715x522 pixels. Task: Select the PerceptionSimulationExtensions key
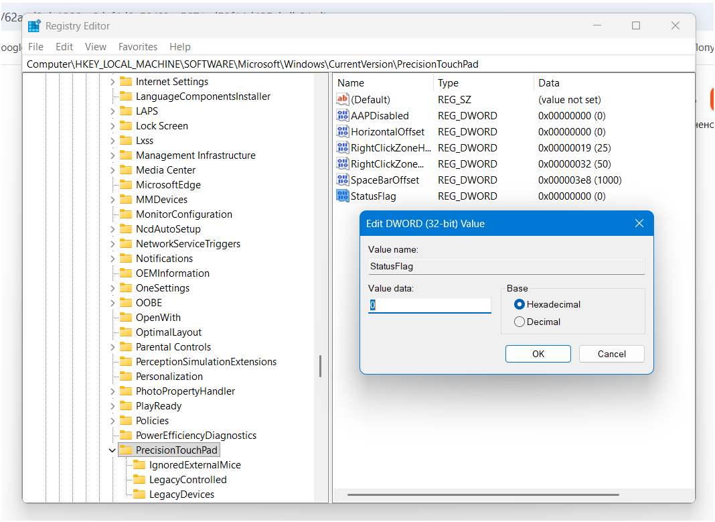206,361
